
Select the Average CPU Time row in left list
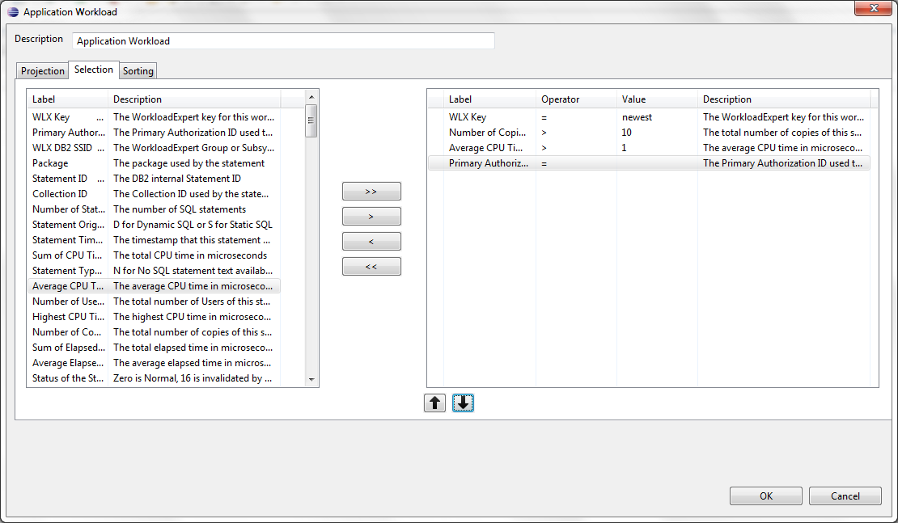tap(68, 286)
